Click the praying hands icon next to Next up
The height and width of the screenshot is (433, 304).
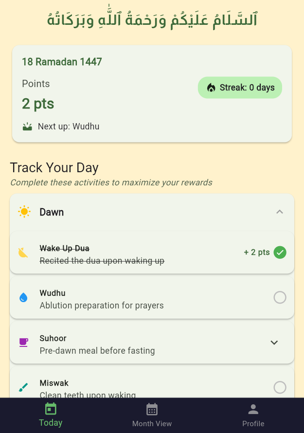27,126
